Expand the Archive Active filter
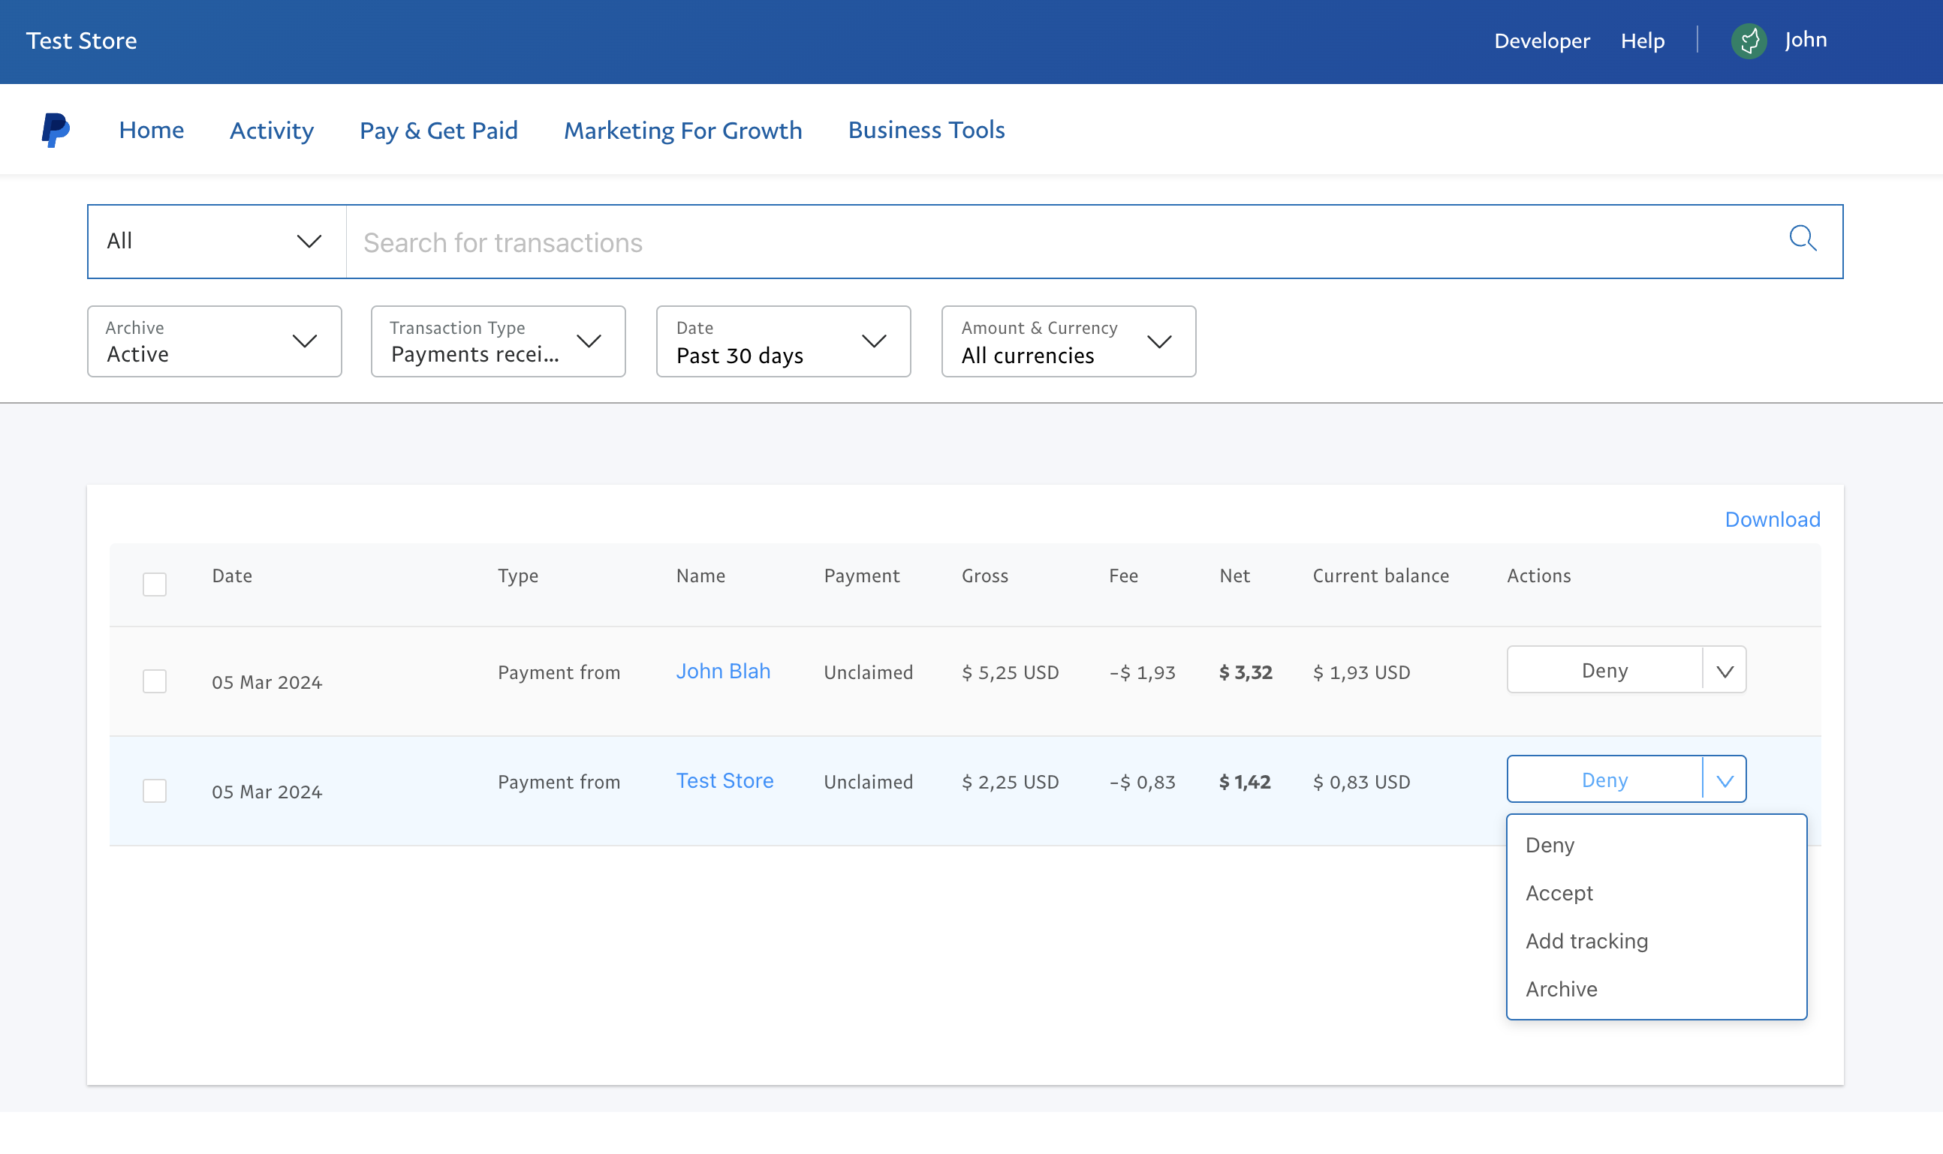Image resolution: width=1943 pixels, height=1154 pixels. click(215, 341)
